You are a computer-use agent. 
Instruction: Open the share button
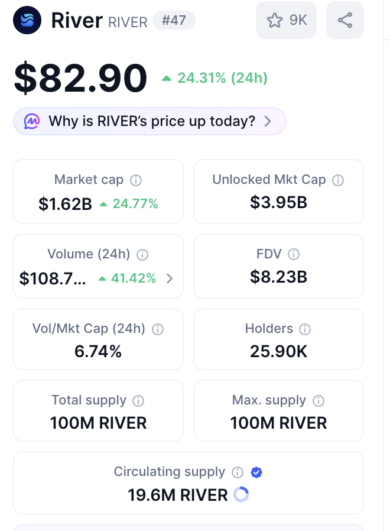pos(345,20)
